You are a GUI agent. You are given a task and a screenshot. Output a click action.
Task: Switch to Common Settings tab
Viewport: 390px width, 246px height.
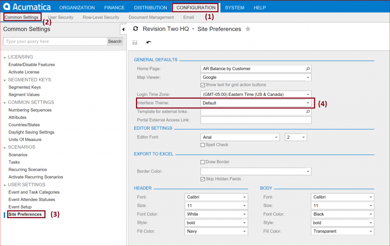click(x=22, y=17)
